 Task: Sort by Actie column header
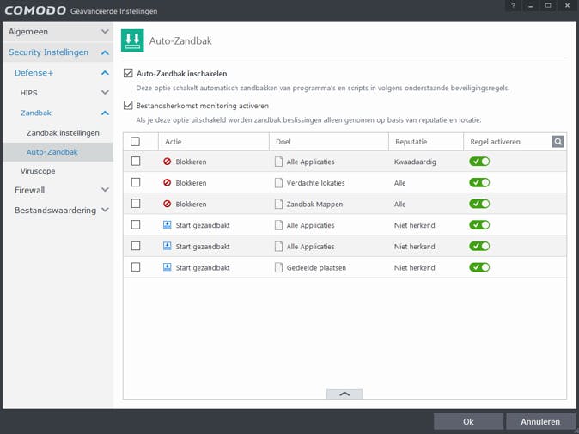pos(214,142)
